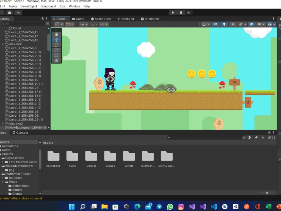Select the Rotate tool

pos(56,45)
